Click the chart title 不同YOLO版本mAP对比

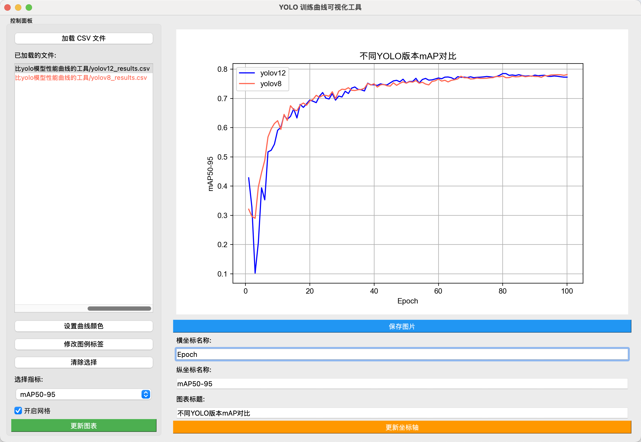(x=407, y=56)
